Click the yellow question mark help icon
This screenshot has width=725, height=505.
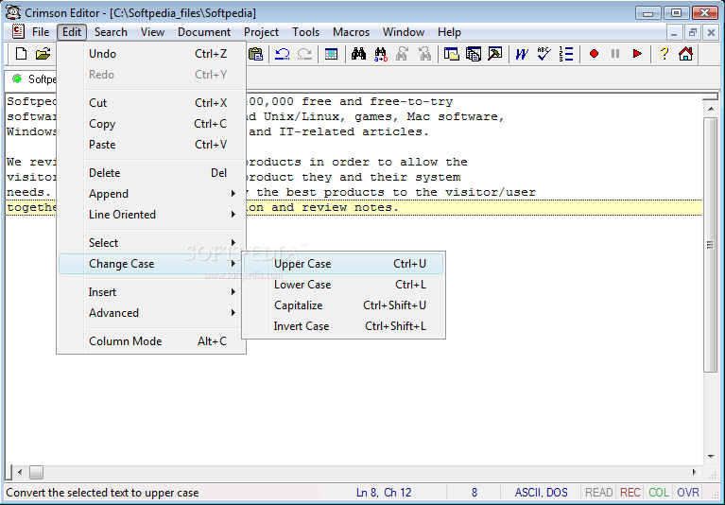(664, 54)
